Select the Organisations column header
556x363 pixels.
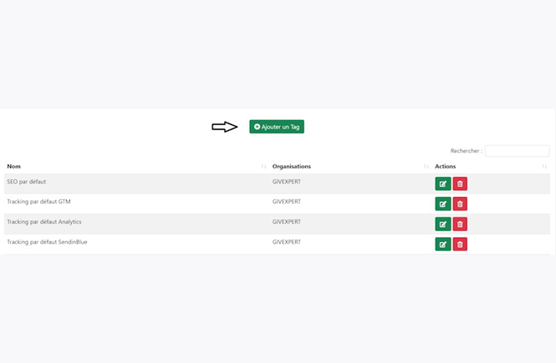coord(292,166)
